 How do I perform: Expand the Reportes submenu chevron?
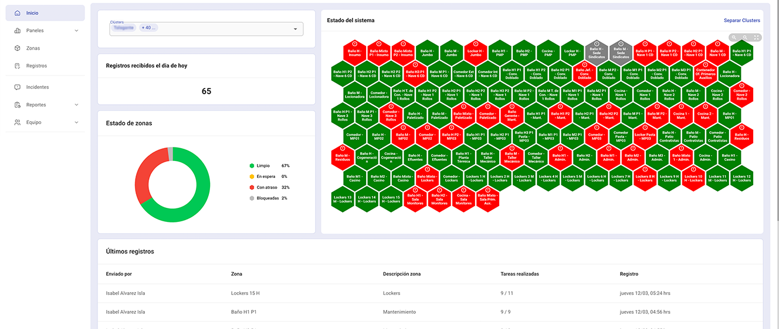(76, 105)
